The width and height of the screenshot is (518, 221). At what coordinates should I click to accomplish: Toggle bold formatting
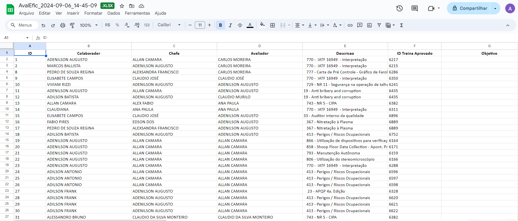coord(221,25)
